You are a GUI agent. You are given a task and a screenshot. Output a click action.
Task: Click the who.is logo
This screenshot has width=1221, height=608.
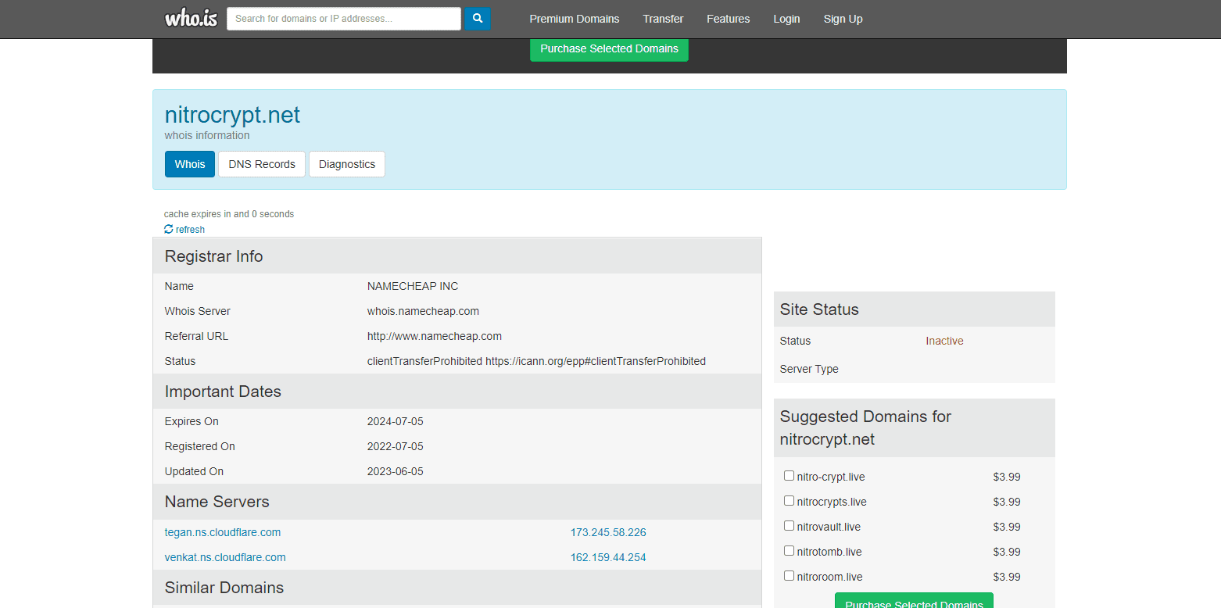(x=191, y=19)
